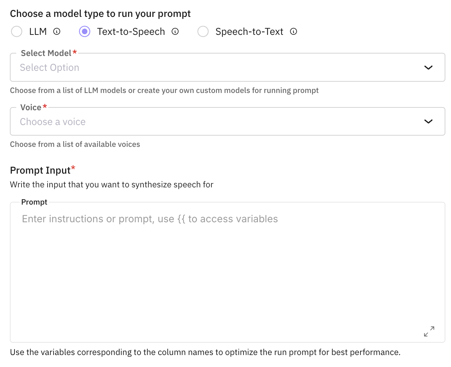Click the Voice field chevron arrow
This screenshot has height=367, width=451.
point(428,121)
